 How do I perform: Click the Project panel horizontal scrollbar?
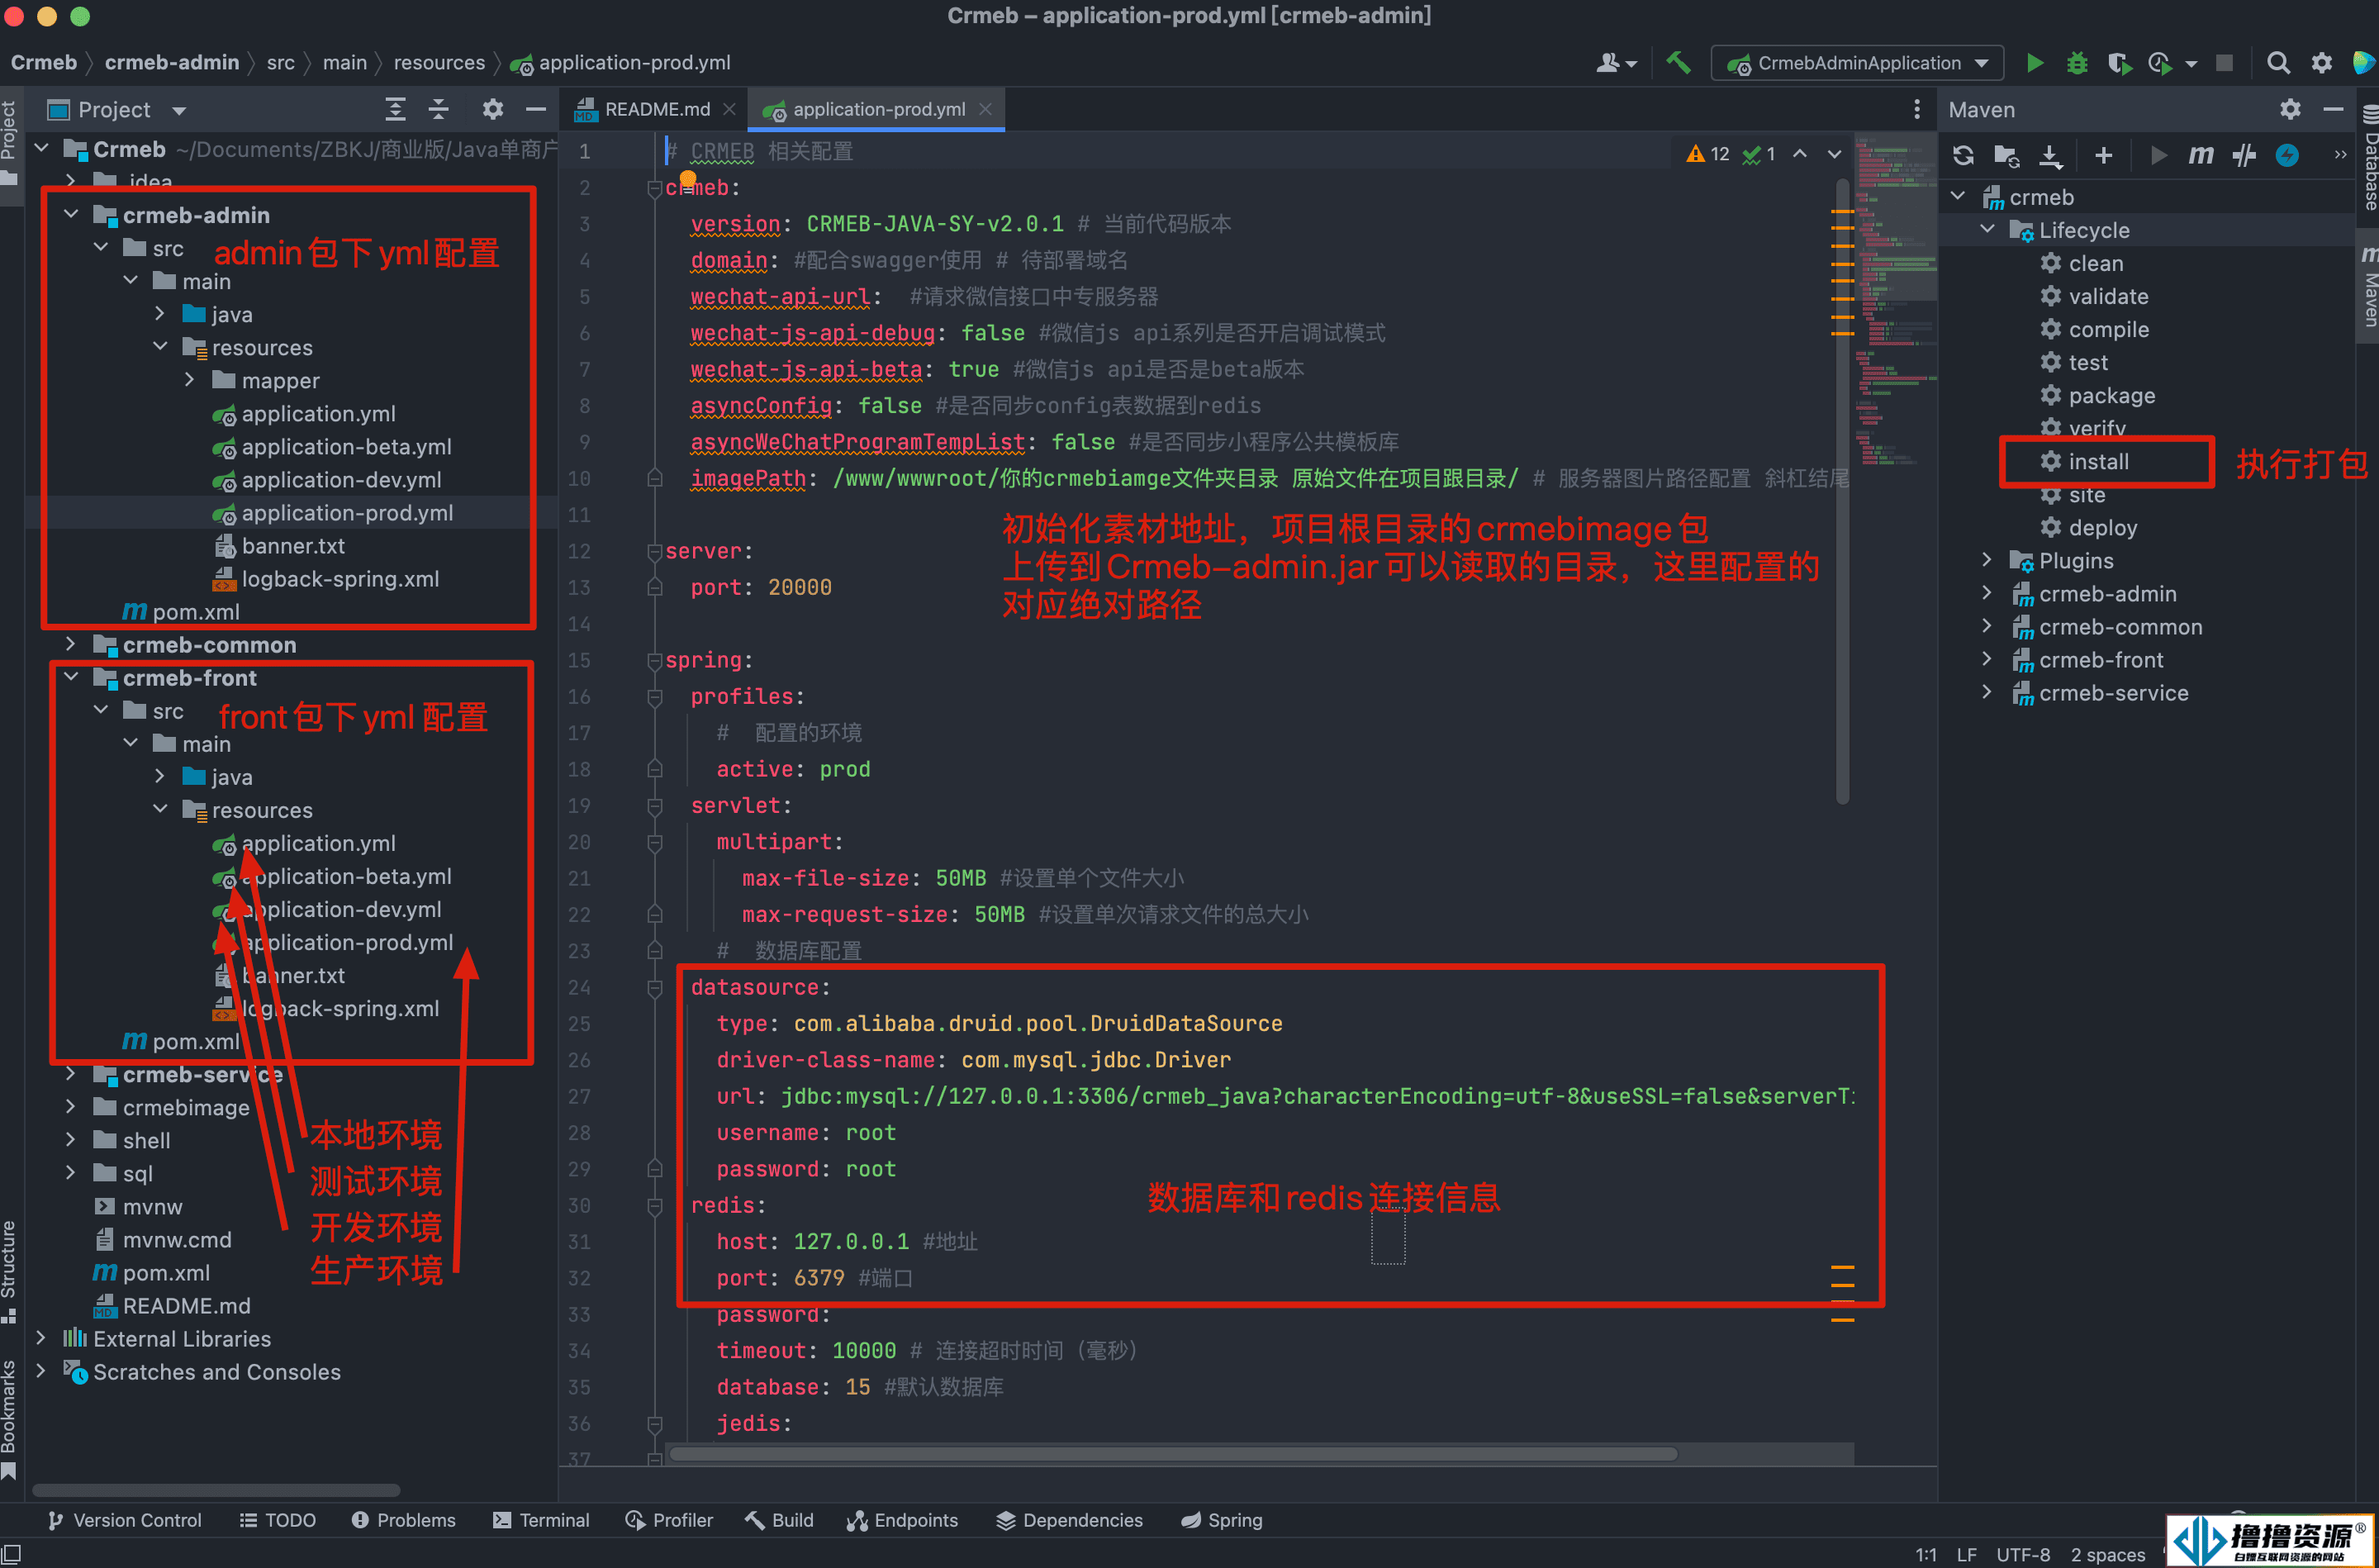coord(216,1490)
